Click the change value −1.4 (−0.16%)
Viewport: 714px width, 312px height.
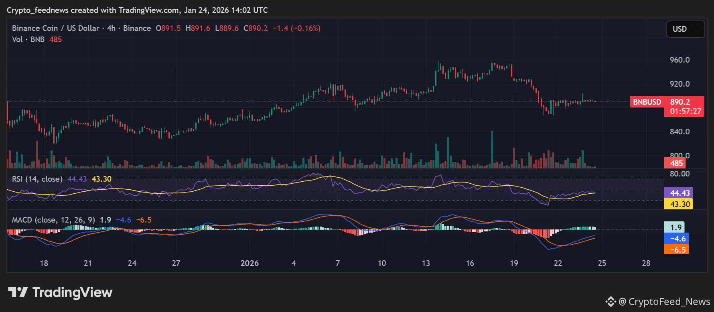coord(296,28)
